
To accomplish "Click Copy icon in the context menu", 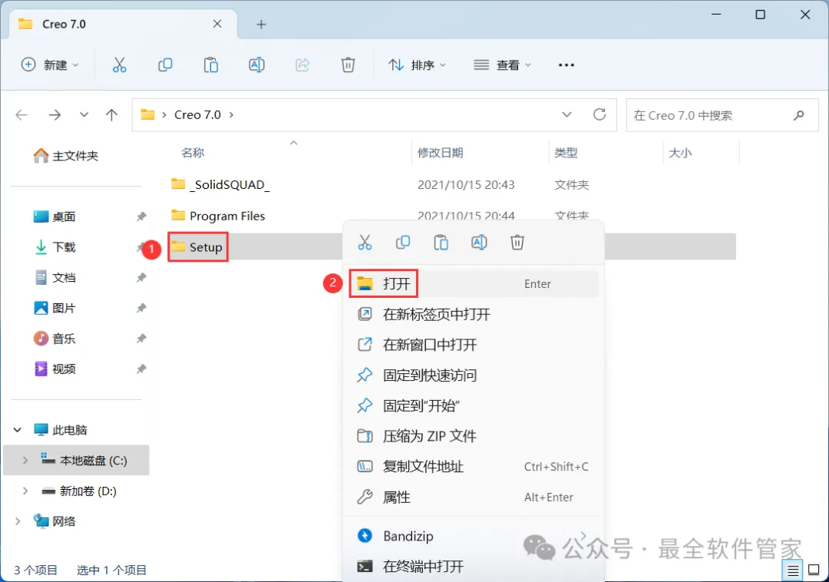I will tap(403, 243).
